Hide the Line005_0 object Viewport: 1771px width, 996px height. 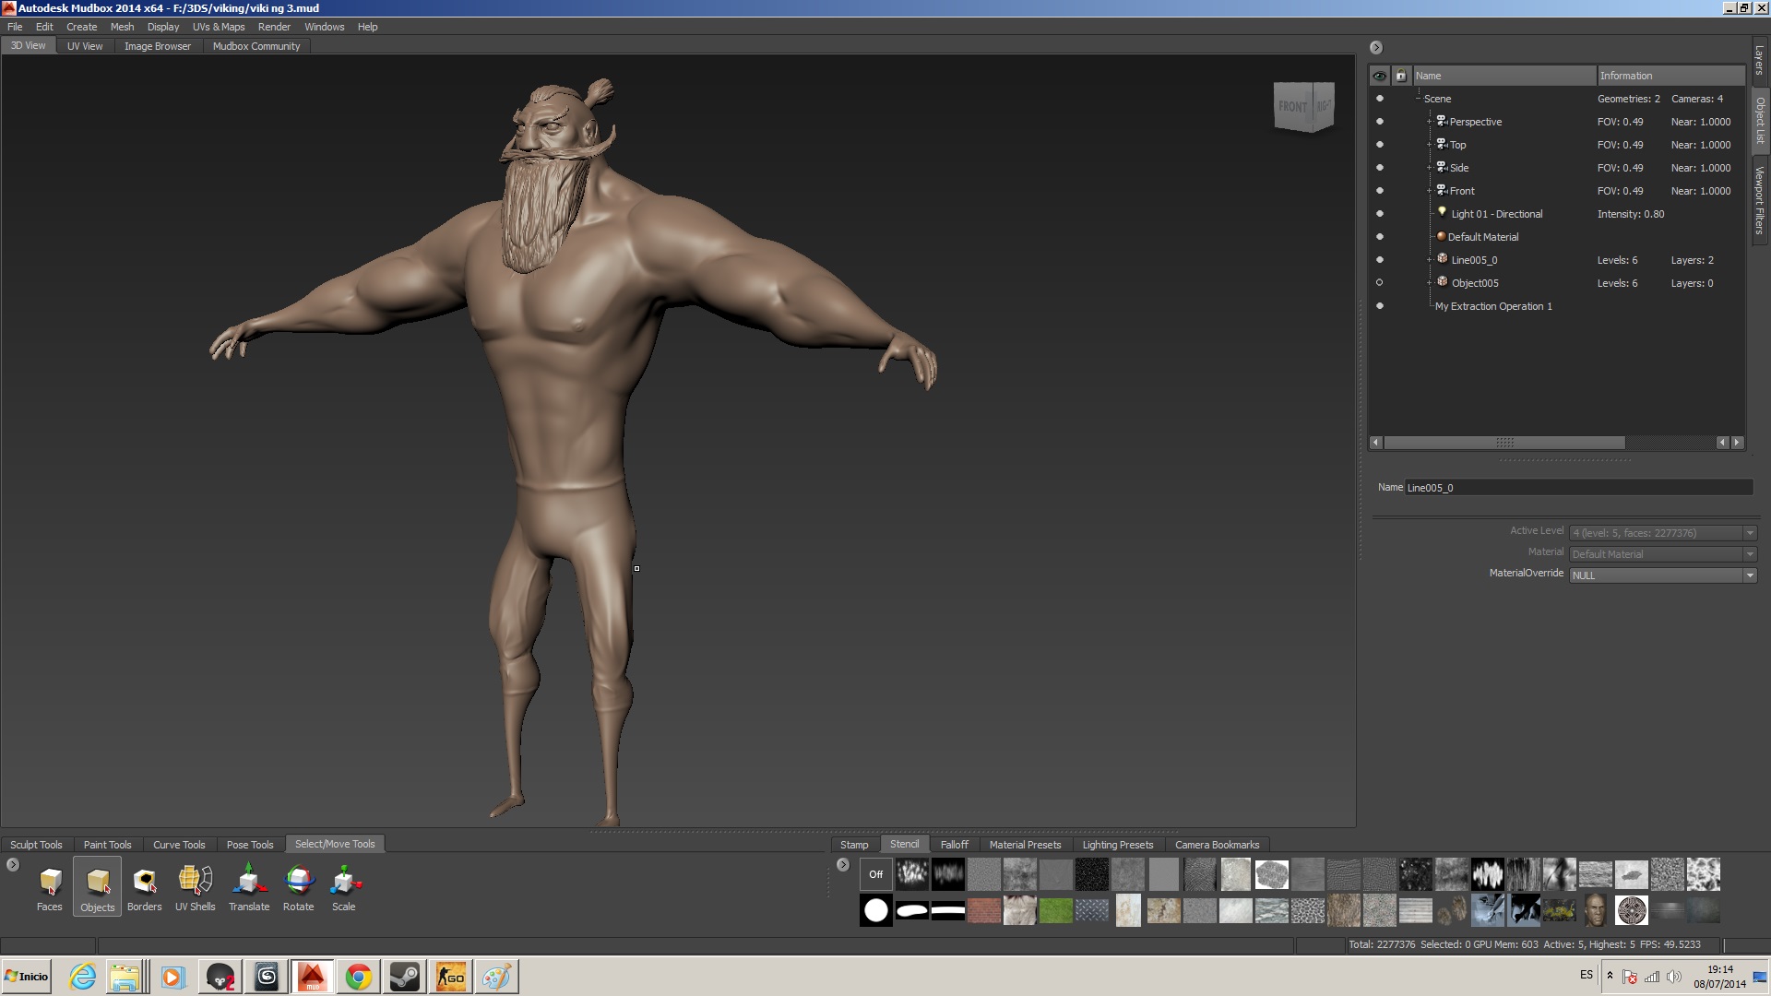click(x=1380, y=260)
